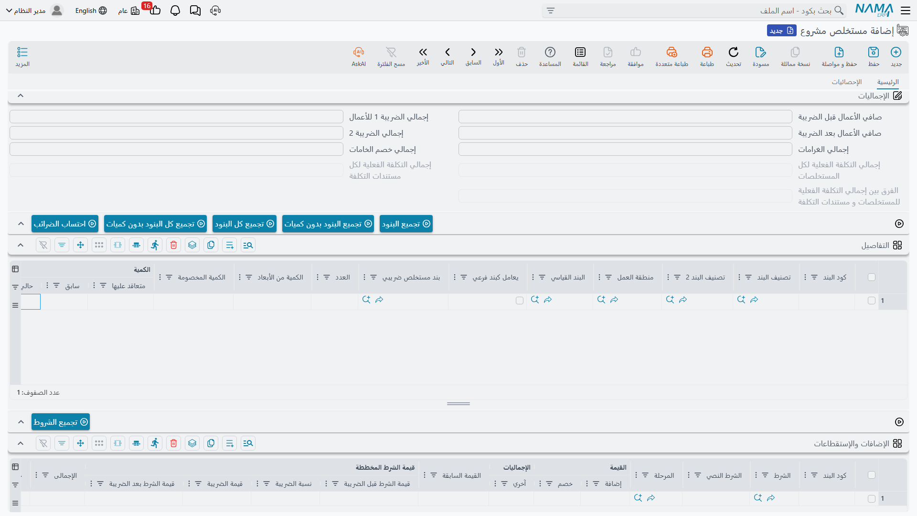The height and width of the screenshot is (516, 917).
Task: Open filter for الشرط column
Action: tap(765, 475)
